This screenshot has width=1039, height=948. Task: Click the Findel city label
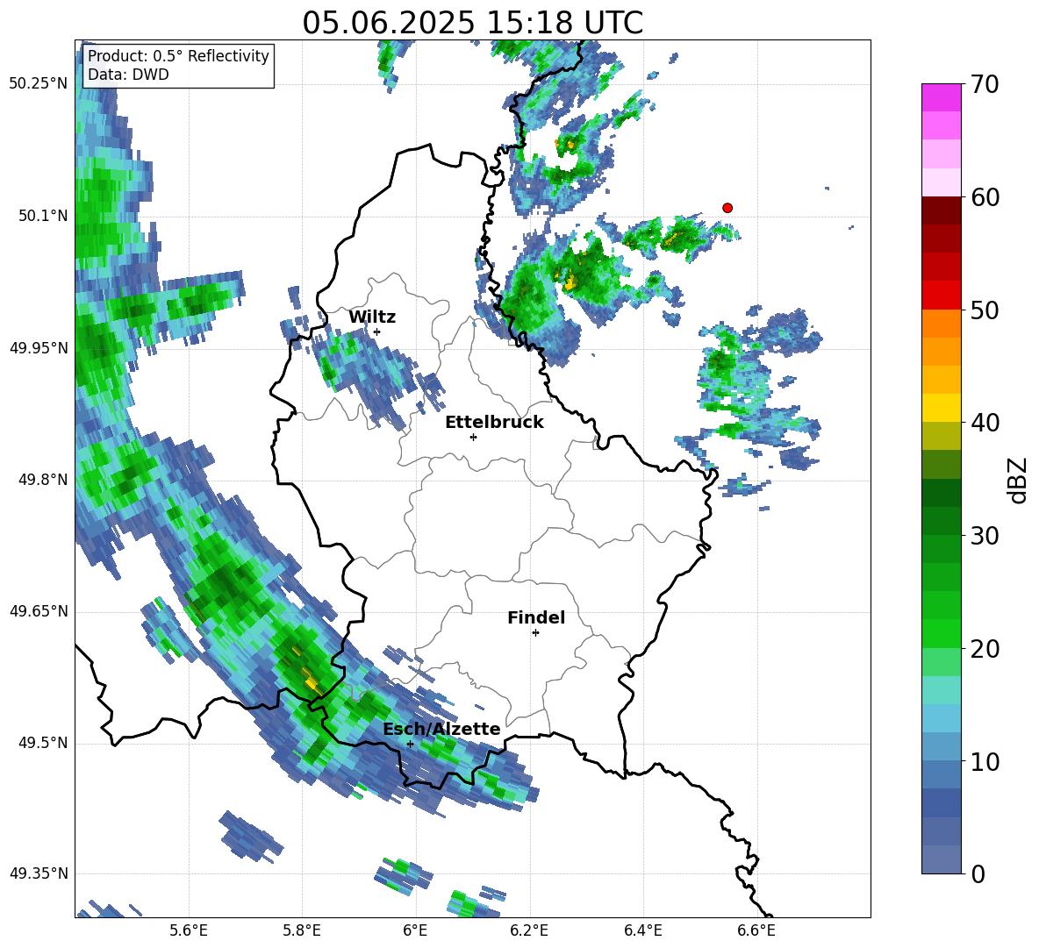(536, 618)
